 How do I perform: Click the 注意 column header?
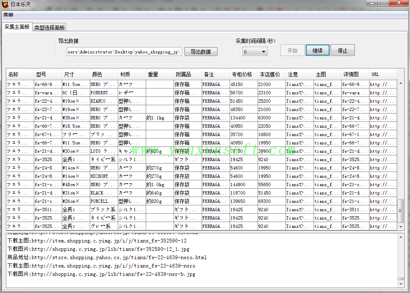tap(300, 74)
